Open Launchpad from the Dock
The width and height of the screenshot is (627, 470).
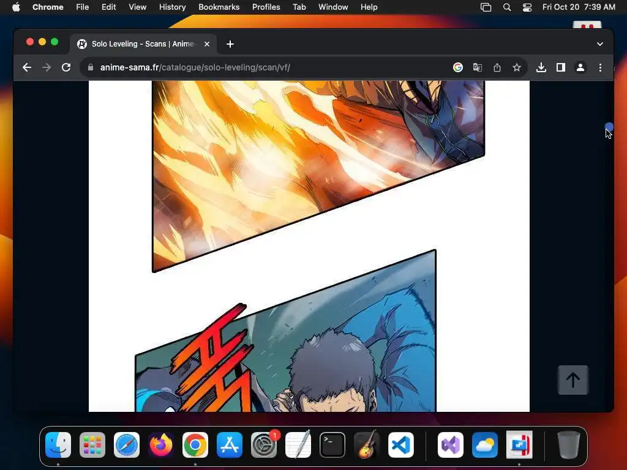92,445
